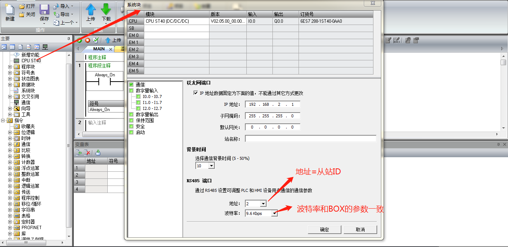
Task: Click the insert row icon in 变量表
Action: pyautogui.click(x=79, y=153)
